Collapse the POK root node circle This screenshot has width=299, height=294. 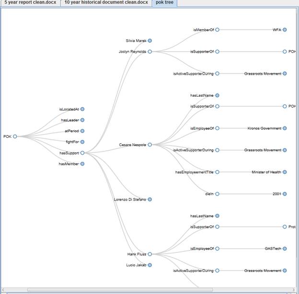15,136
